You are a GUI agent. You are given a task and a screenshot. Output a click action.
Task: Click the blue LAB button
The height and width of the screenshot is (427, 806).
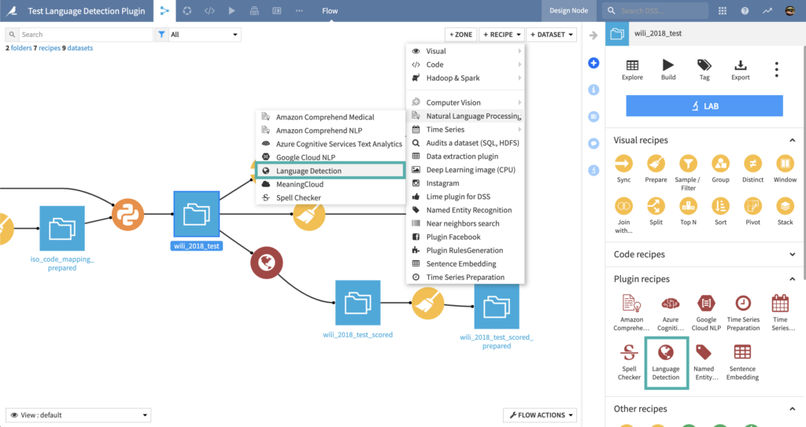point(704,106)
